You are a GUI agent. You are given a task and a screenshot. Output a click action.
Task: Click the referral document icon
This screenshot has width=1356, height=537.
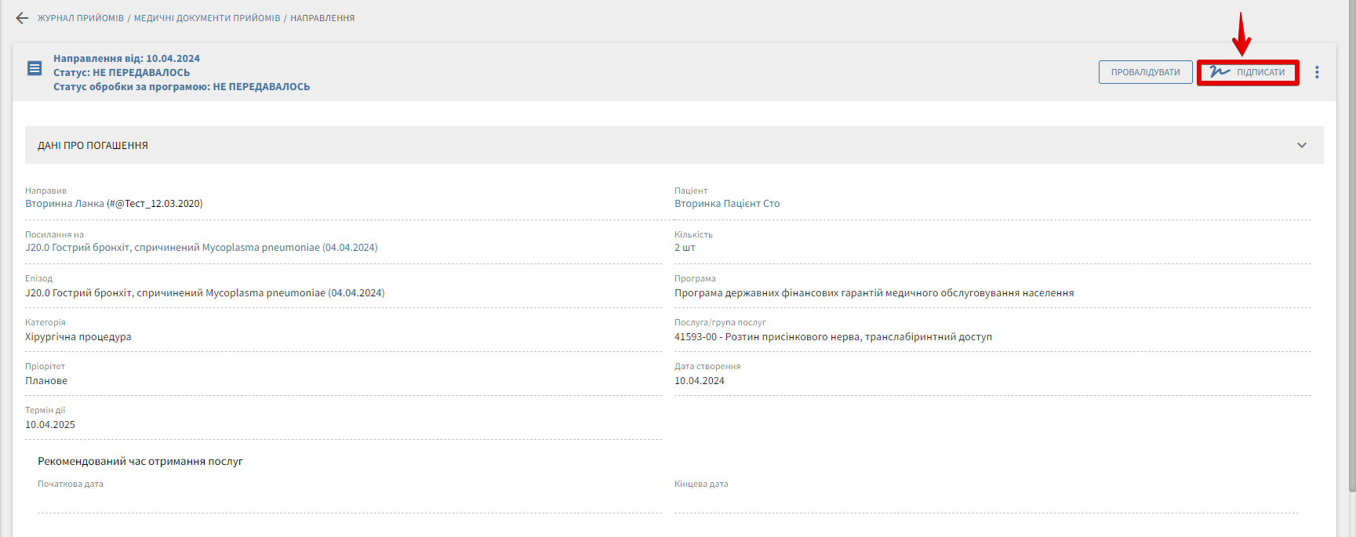(x=35, y=68)
